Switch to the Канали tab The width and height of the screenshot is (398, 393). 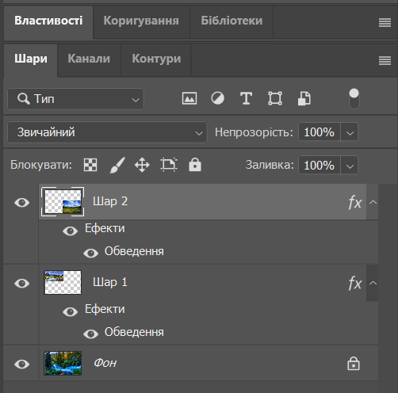pos(89,59)
